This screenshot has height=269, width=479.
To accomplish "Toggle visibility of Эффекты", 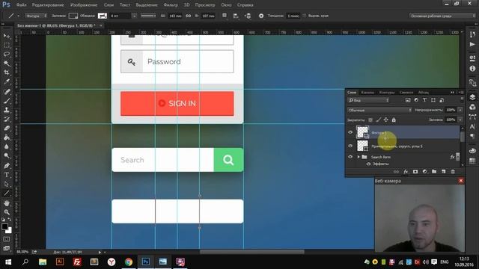I will point(368,164).
